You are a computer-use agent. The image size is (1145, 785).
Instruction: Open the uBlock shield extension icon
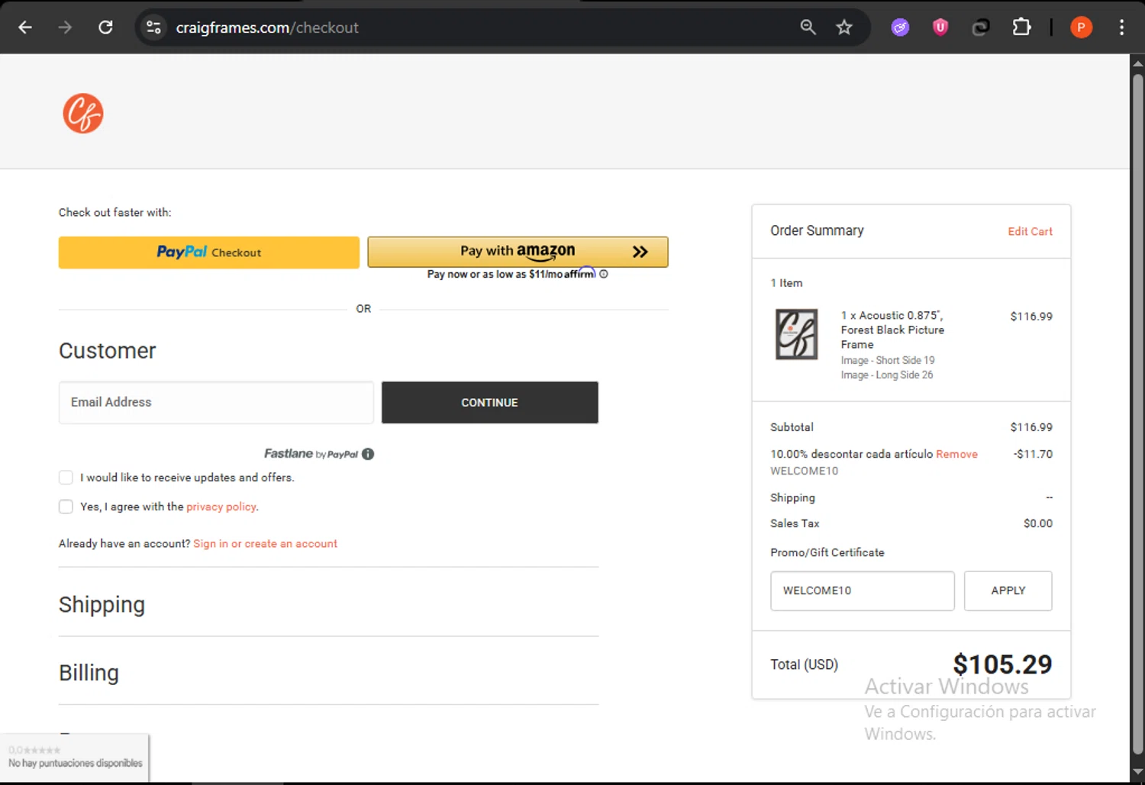940,27
